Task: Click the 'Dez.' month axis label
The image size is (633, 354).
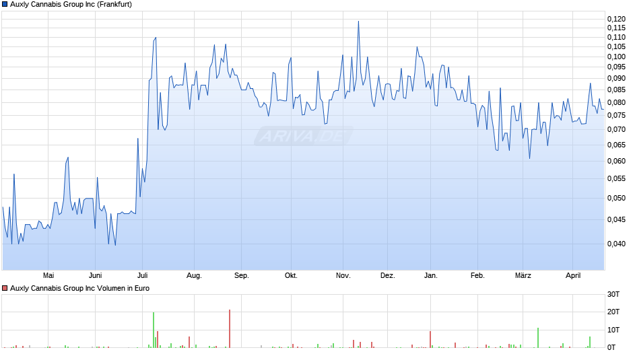Action: coord(388,275)
